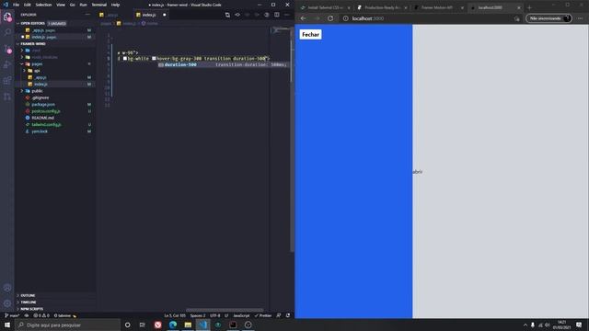Click the Prettier status bar item
This screenshot has height=331, width=589.
(263, 315)
